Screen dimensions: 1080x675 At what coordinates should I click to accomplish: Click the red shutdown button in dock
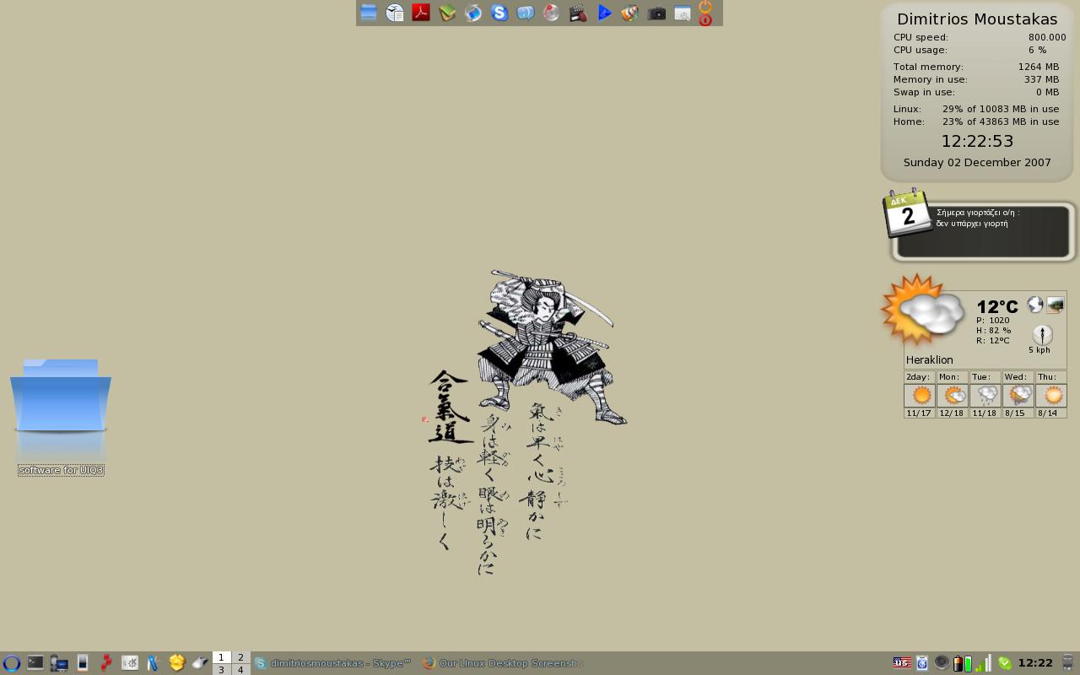705,19
